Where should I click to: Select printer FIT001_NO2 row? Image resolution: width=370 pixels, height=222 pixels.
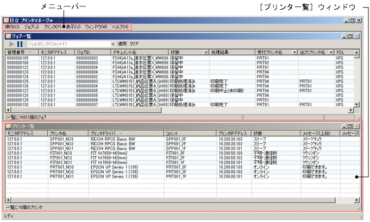pos(183,158)
